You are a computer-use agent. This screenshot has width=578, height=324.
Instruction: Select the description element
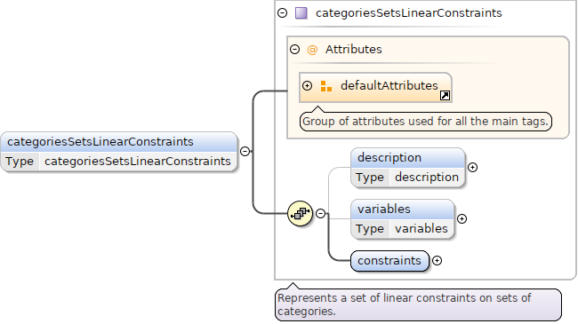(407, 168)
